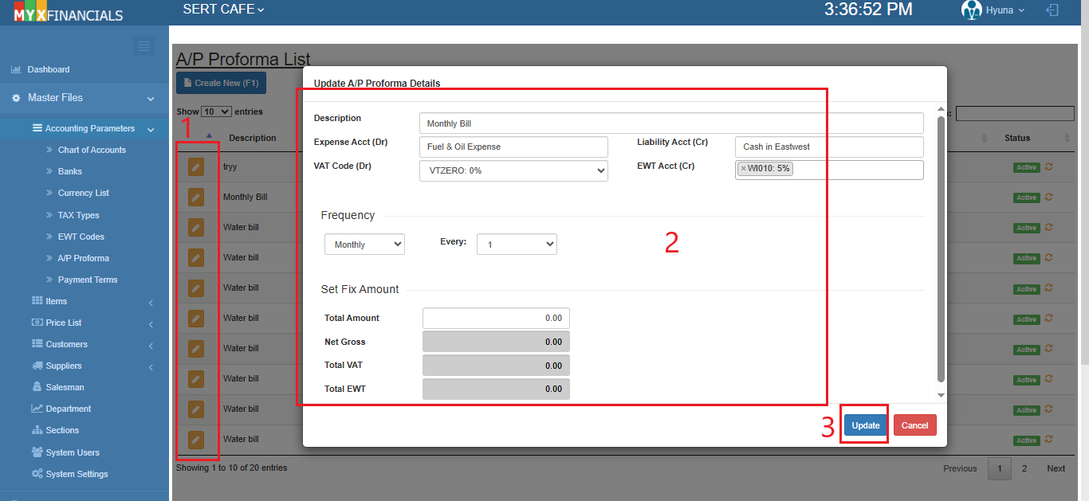Remove the WI010: 5% tag
1089x501 pixels.
coord(743,169)
